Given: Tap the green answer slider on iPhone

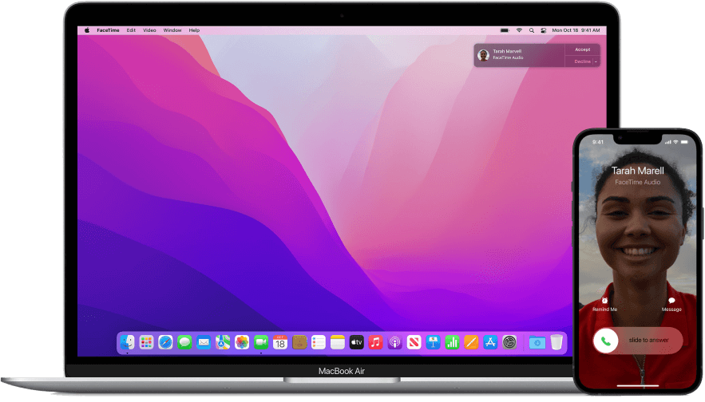Looking at the screenshot, I should pos(606,341).
